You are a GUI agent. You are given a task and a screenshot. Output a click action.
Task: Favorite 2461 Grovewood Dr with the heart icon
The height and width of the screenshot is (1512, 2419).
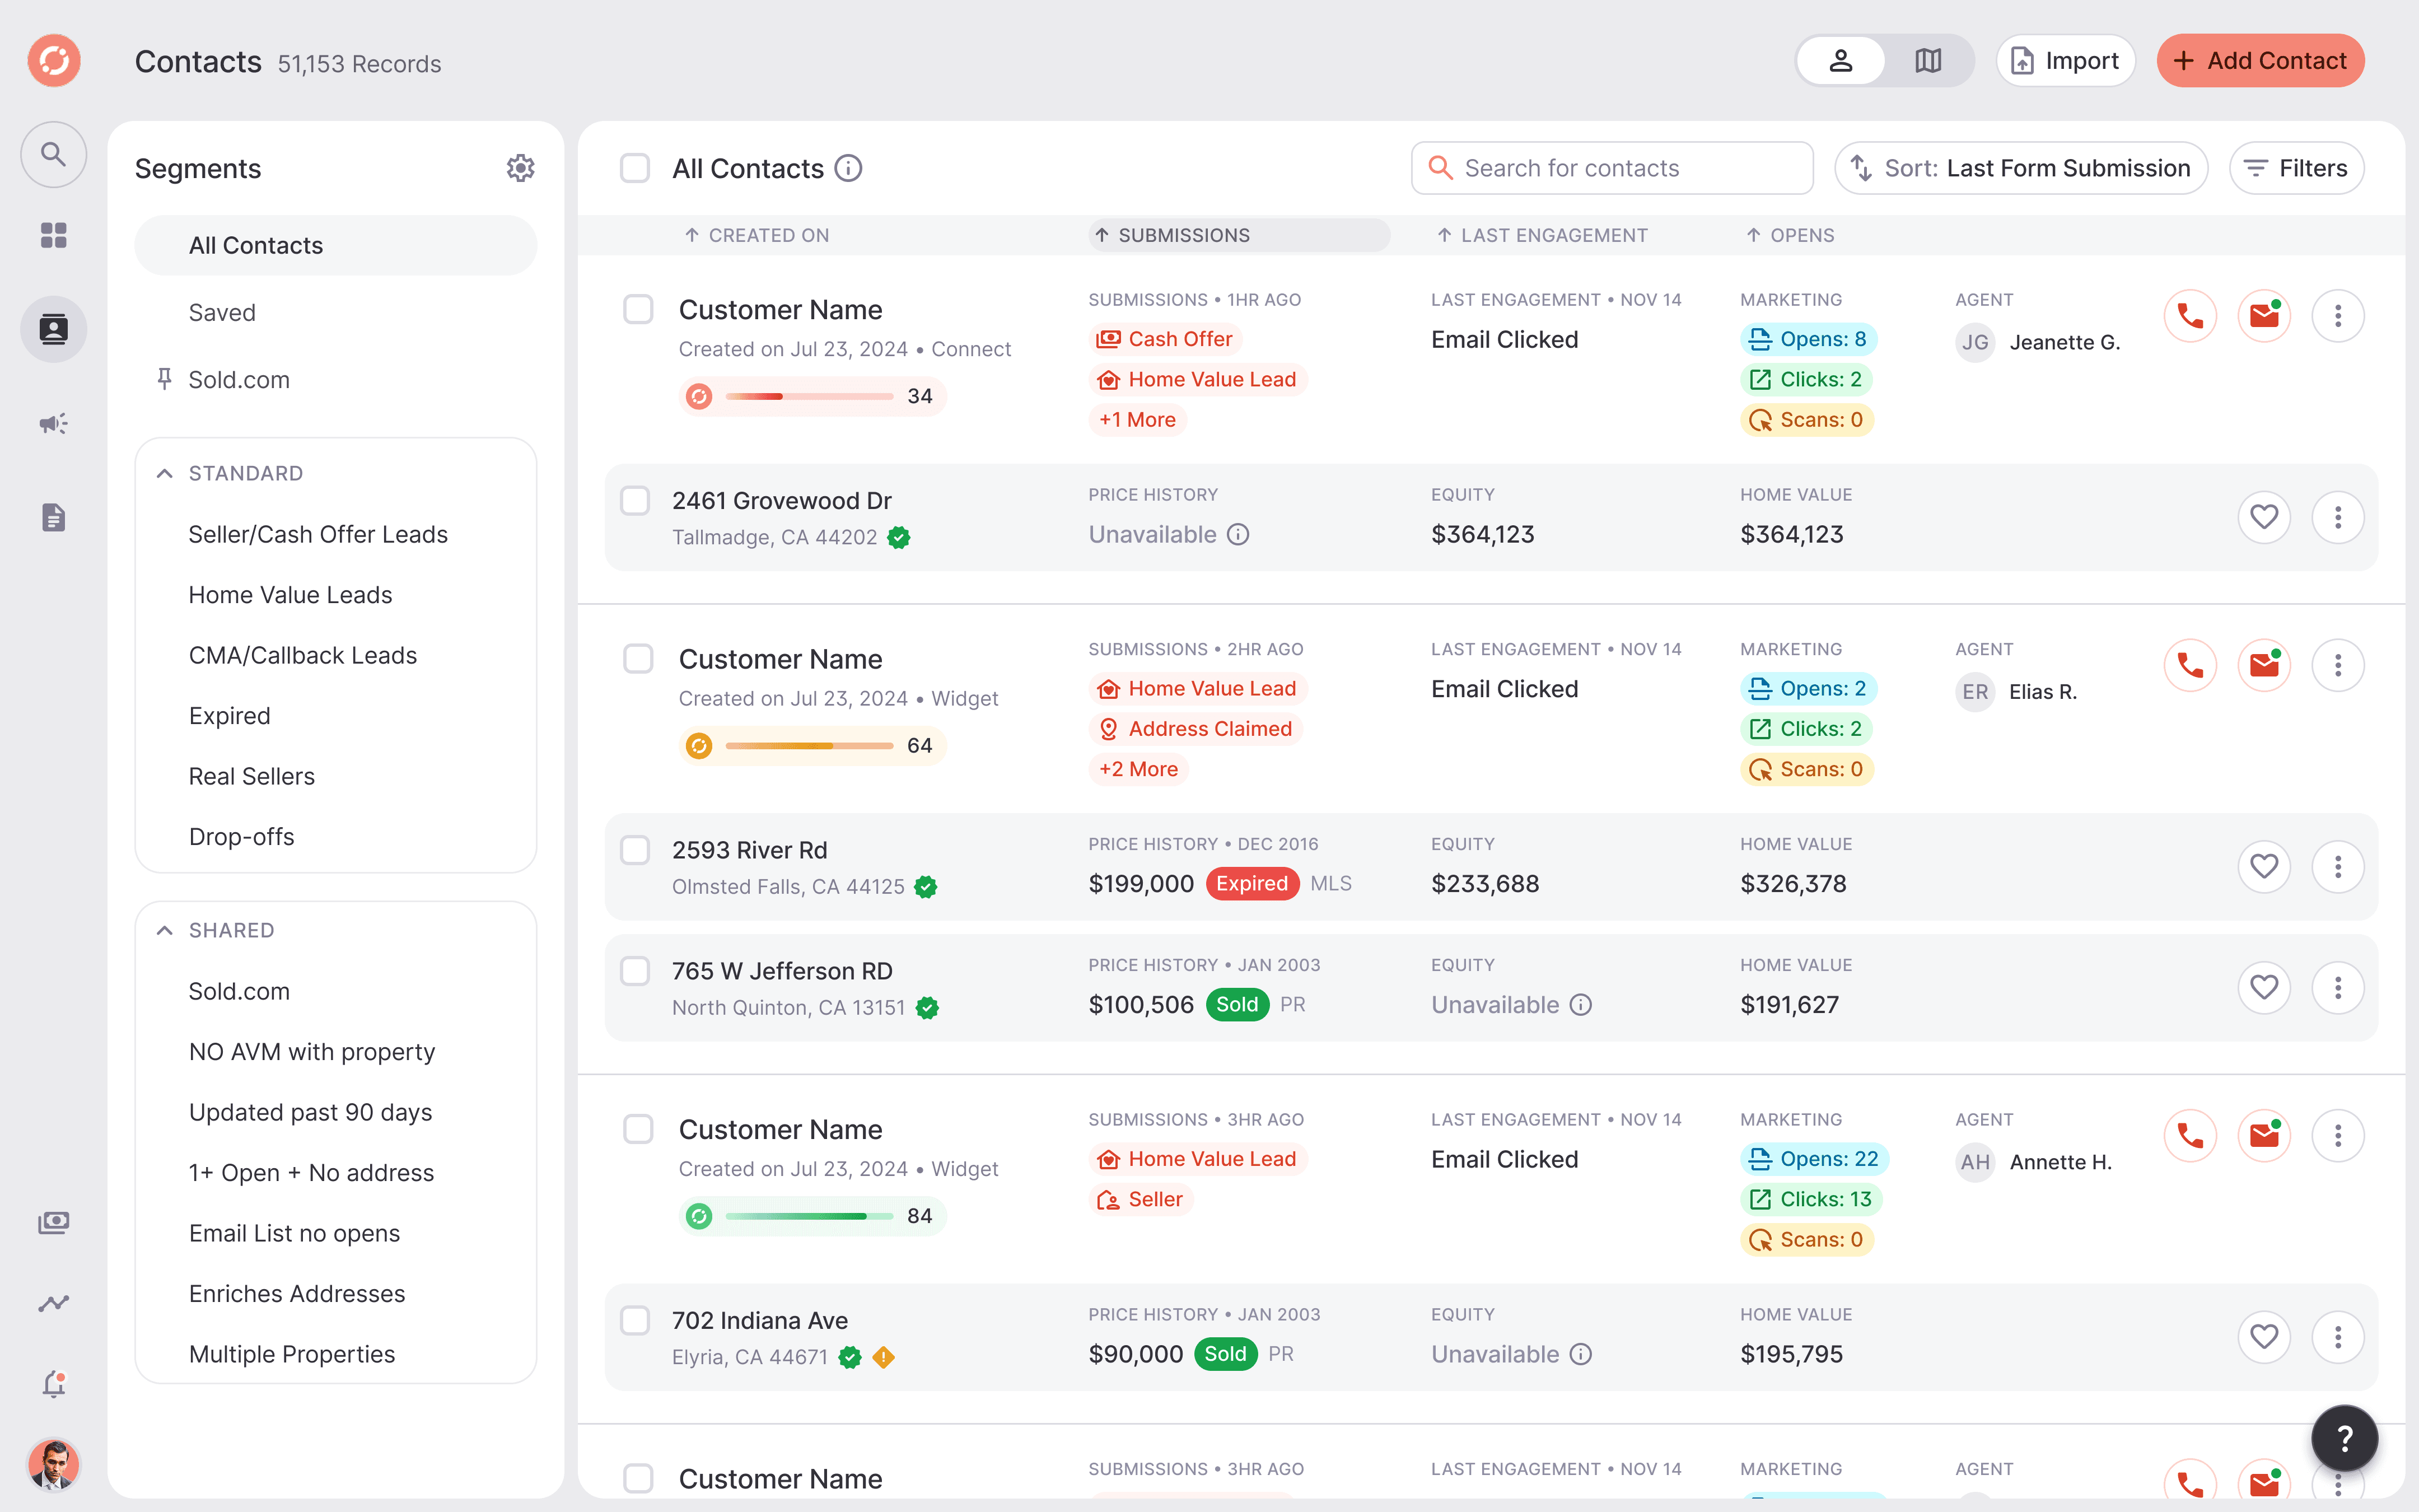pyautogui.click(x=2263, y=517)
